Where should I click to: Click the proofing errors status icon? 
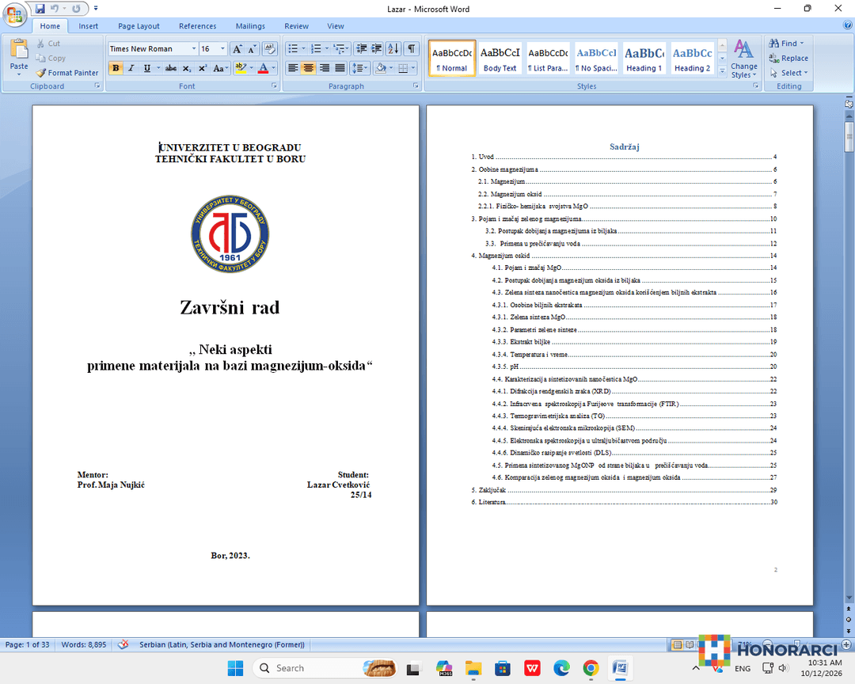(123, 644)
